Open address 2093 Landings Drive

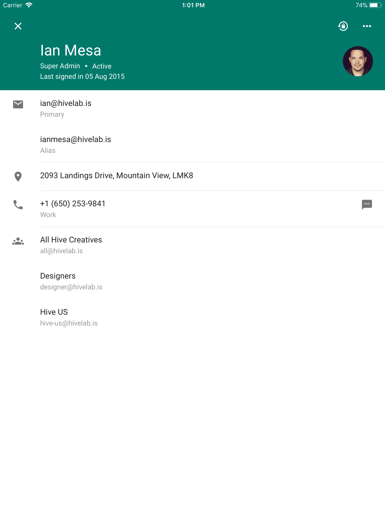tap(117, 175)
